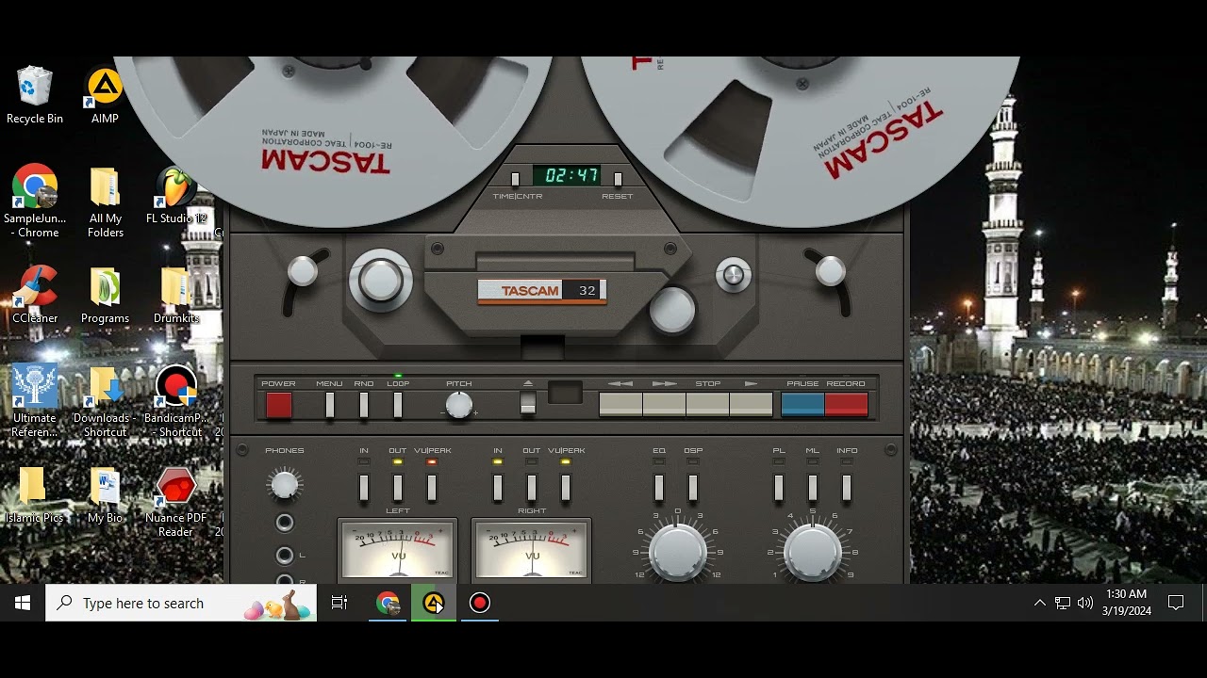Pause the tape with the blue PAUSE key
The image size is (1207, 678).
802,405
